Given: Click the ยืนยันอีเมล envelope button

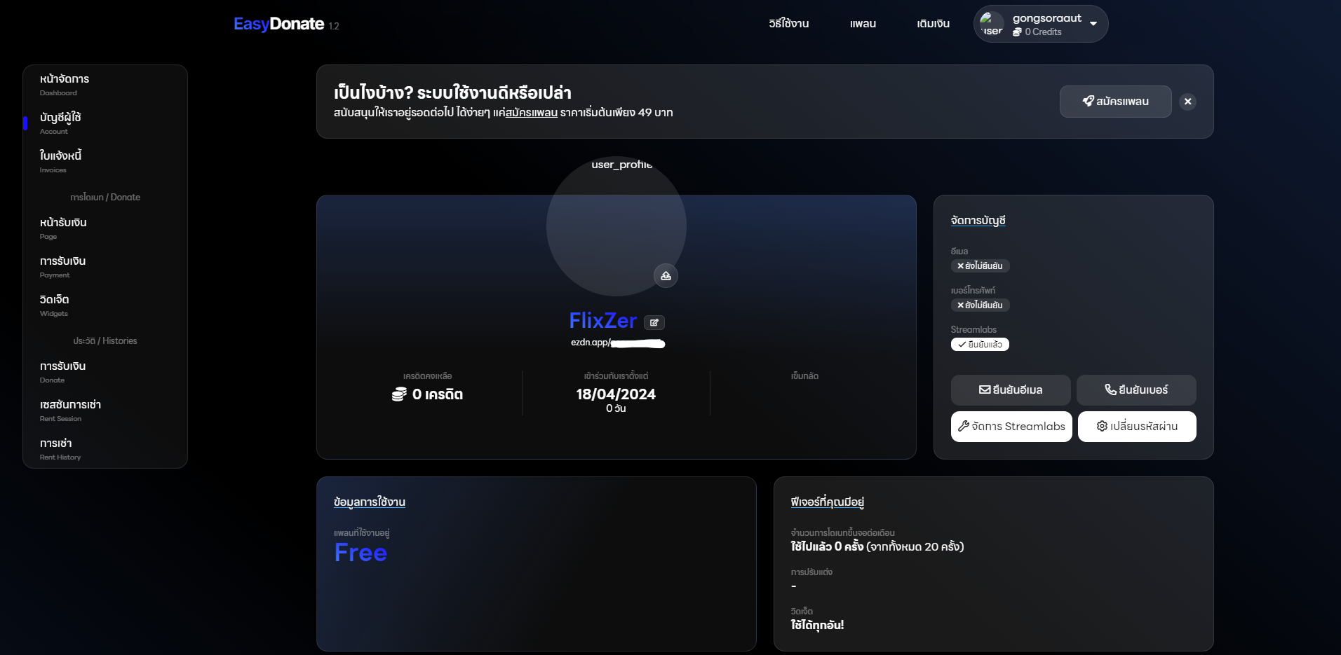Looking at the screenshot, I should click(x=1010, y=390).
